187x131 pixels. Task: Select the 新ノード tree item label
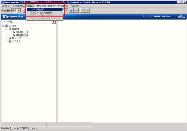point(16,38)
